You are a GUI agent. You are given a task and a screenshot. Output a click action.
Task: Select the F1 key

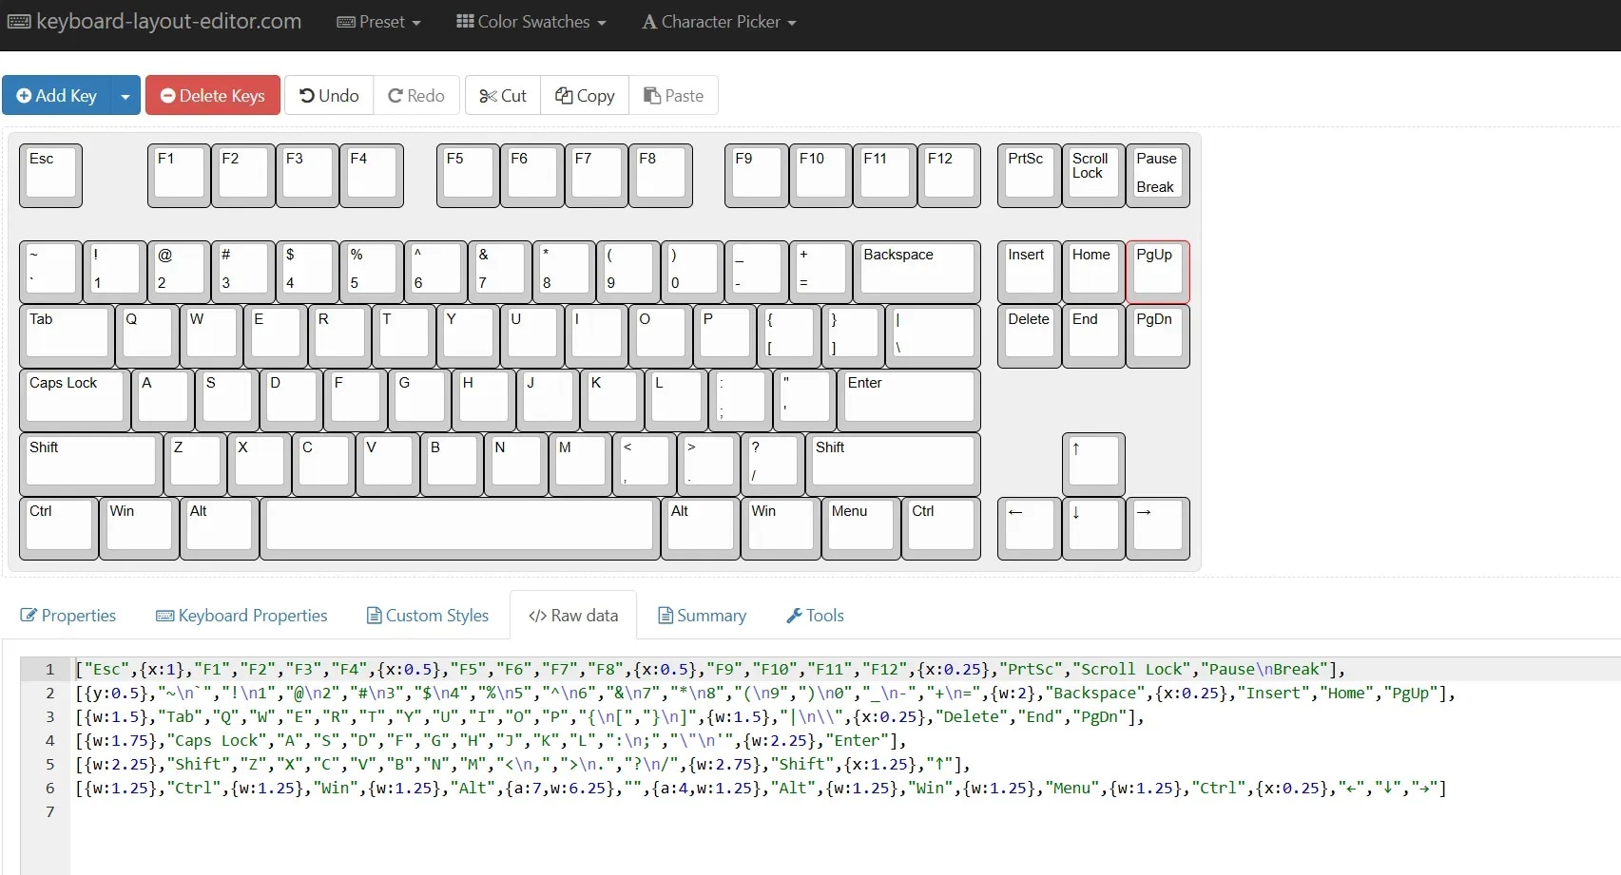[x=179, y=175]
